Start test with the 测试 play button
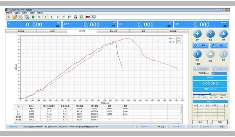This screenshot has width=235, height=137. [x=197, y=54]
